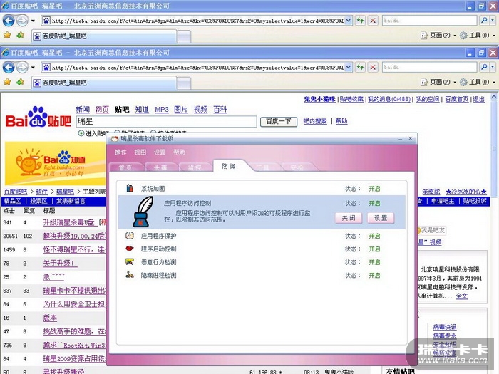Open the 操作 menu in Rising dialog
499x374 pixels.
tap(120, 152)
